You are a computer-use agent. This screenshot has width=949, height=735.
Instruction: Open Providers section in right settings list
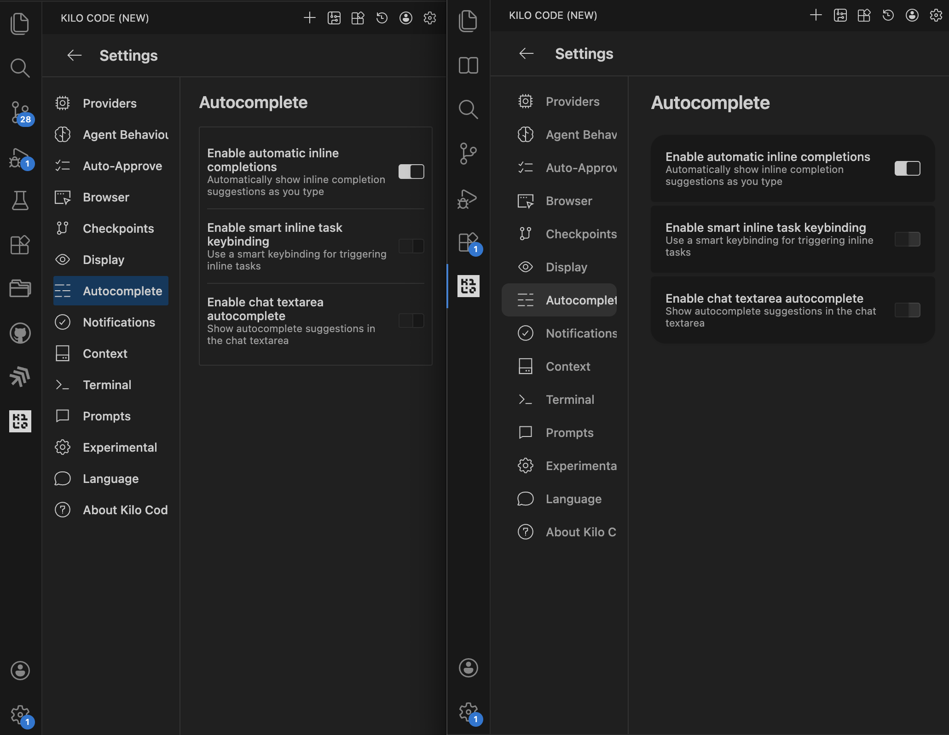pos(572,102)
